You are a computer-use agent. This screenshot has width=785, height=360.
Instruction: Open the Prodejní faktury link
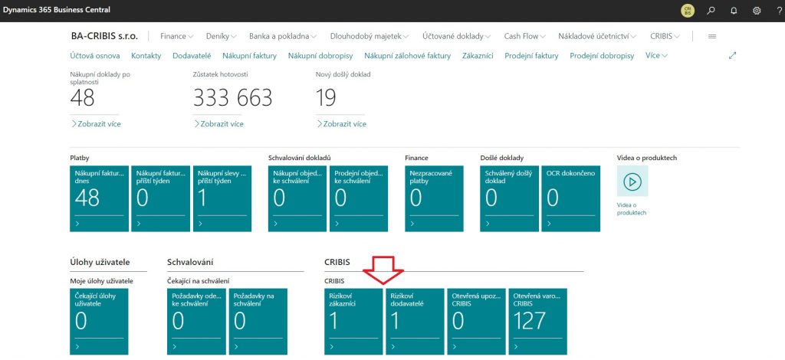coord(532,56)
